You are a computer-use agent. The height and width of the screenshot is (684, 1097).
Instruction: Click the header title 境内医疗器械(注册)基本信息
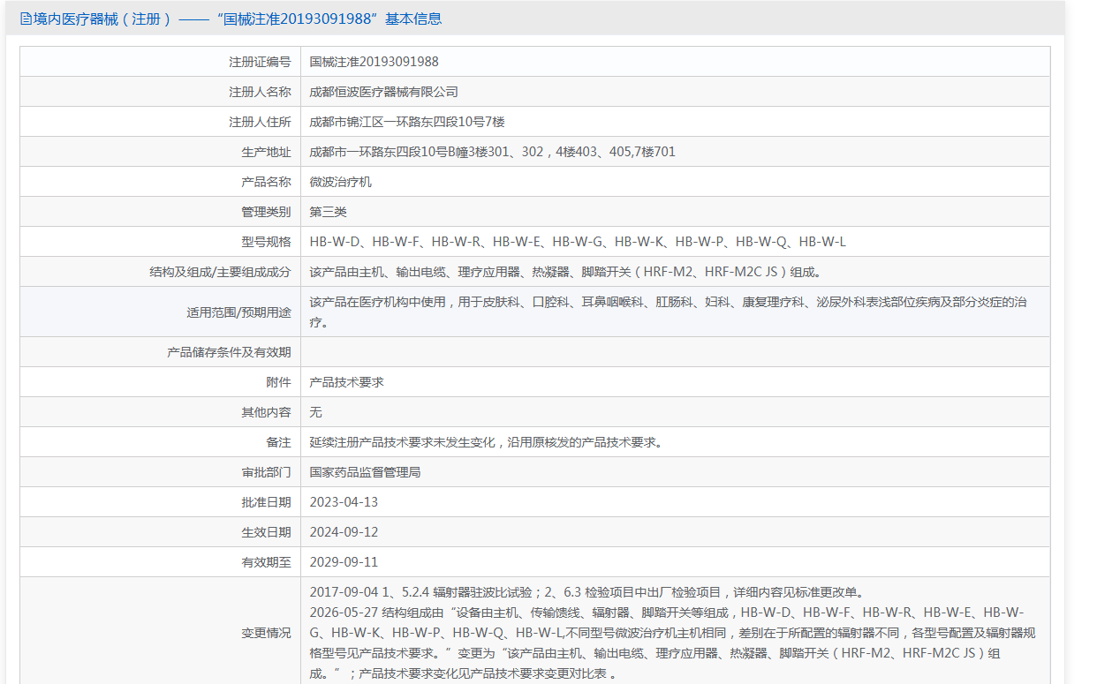tap(238, 19)
